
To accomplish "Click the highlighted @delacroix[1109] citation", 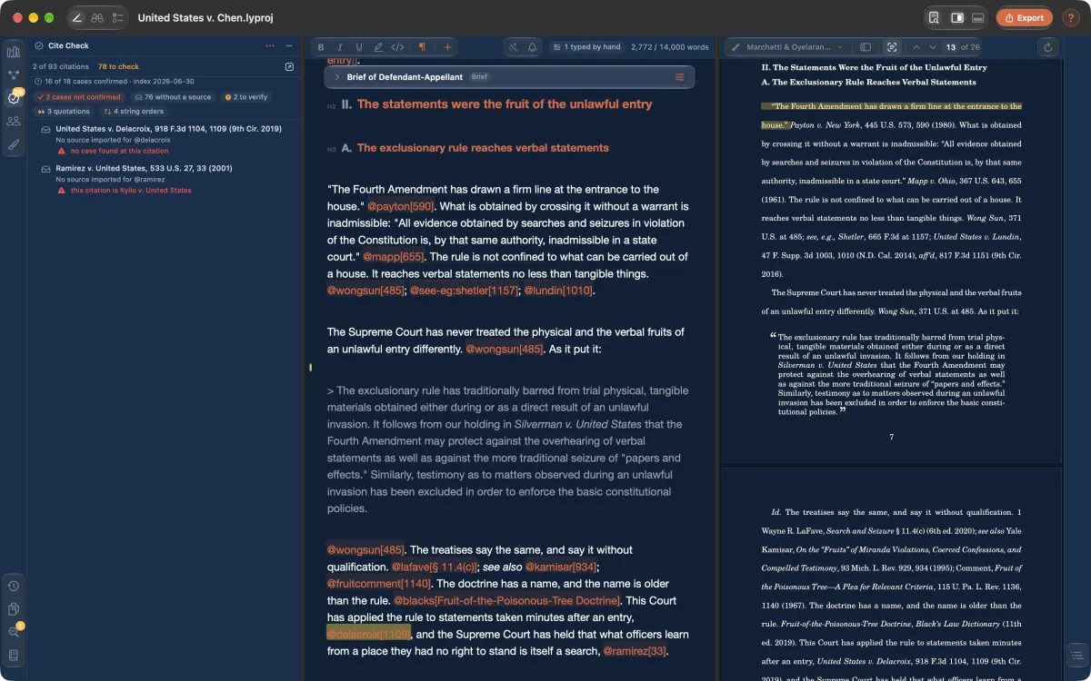I will tap(368, 634).
